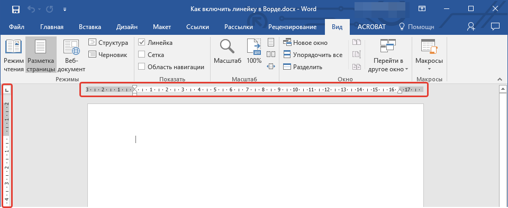Screen dimensions: 508x208
Task: Switch to Веб-документ web layout view
Action: (71, 55)
